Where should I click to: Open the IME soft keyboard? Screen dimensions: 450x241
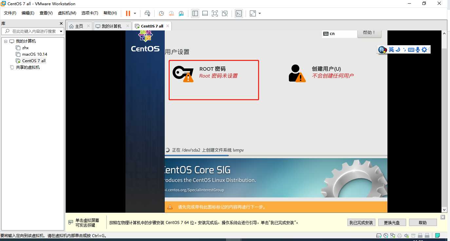click(411, 50)
